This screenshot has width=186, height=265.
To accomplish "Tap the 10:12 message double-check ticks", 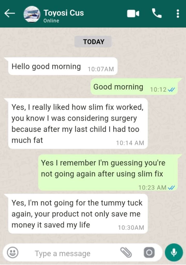I will point(171,90).
